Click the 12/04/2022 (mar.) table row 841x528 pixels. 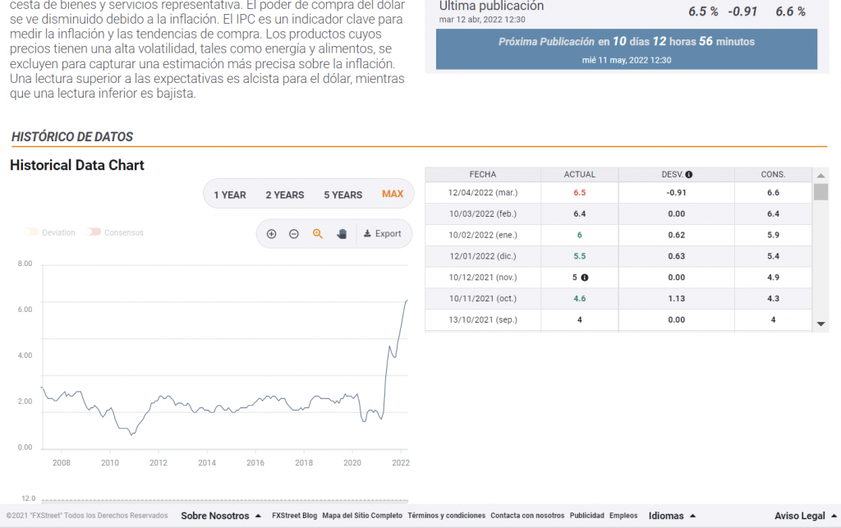coord(482,192)
